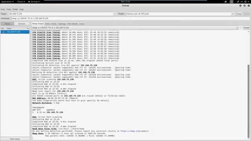Open the Applications menu in top bar
This screenshot has height=141, width=251.
tap(7, 2)
